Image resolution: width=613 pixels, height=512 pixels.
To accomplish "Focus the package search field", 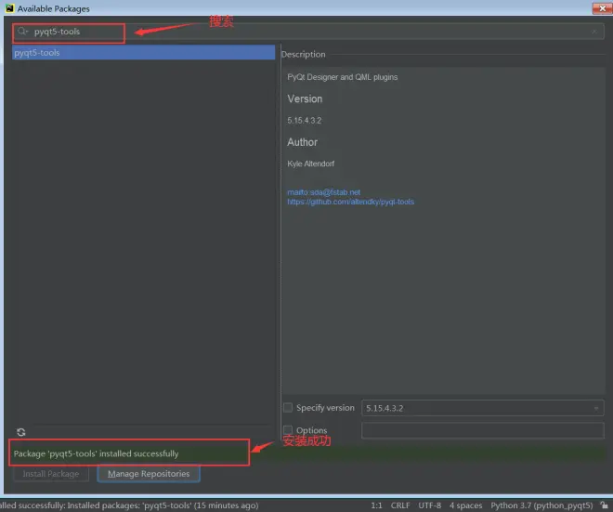I will 309,32.
